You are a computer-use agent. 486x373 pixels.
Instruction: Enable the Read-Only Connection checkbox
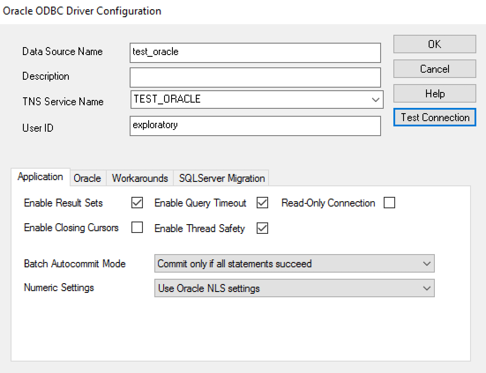tap(389, 203)
